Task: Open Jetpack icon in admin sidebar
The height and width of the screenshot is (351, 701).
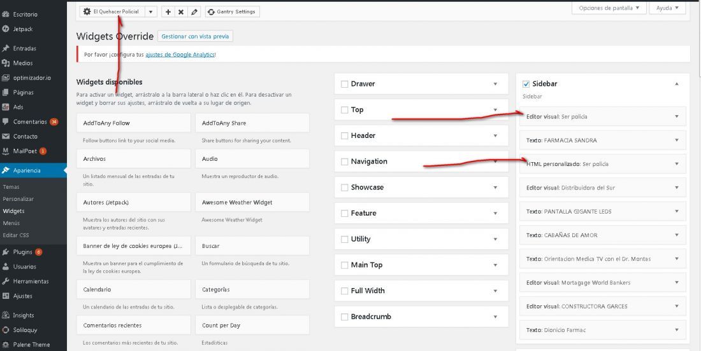Action: point(6,29)
